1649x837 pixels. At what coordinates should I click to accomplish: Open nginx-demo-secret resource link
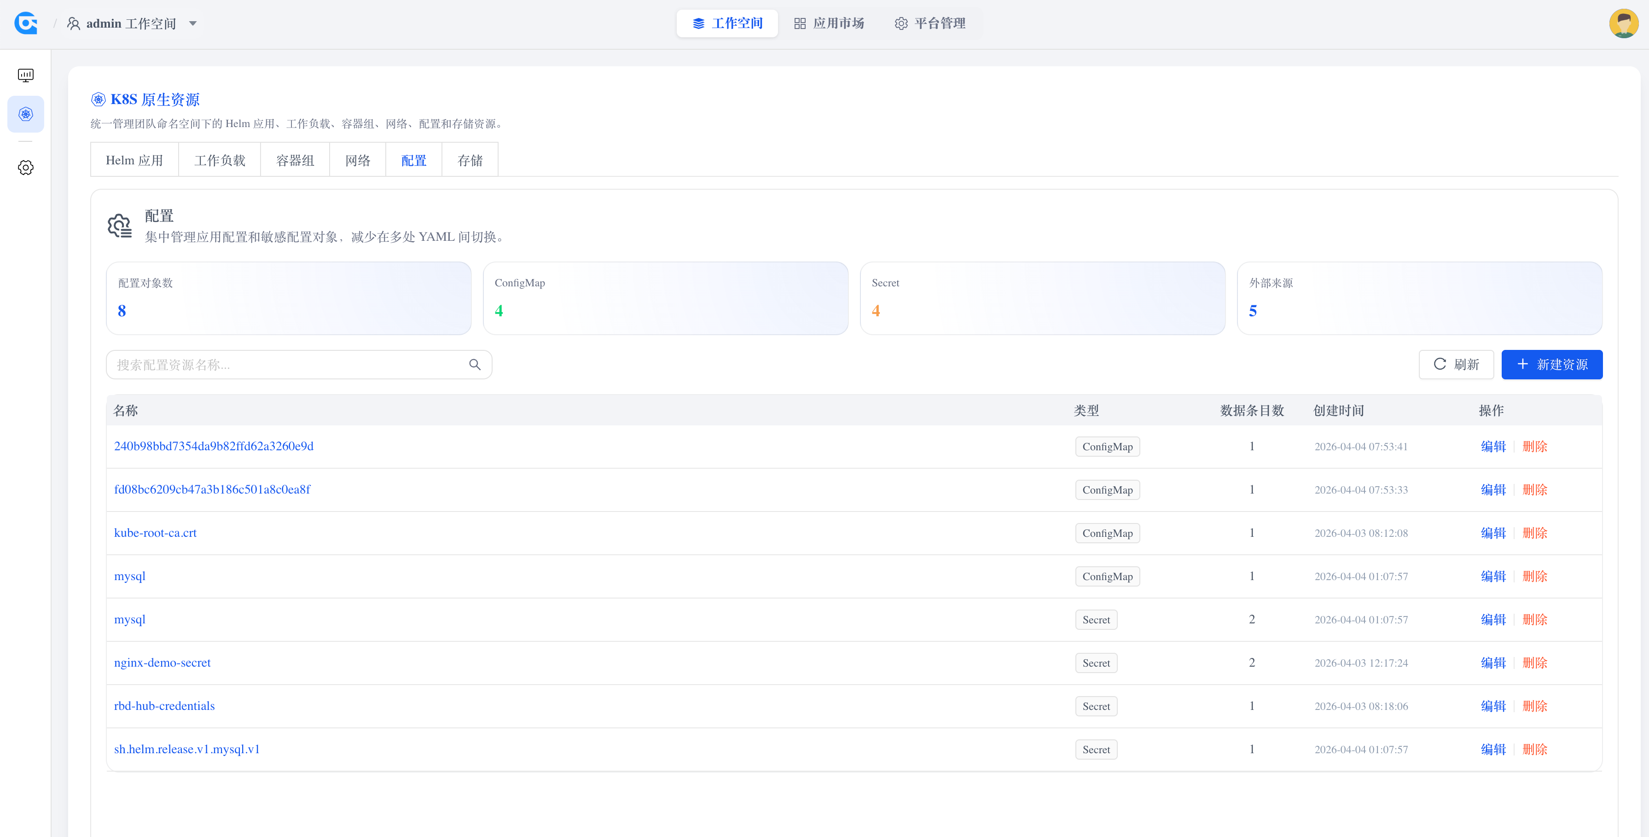click(x=162, y=663)
